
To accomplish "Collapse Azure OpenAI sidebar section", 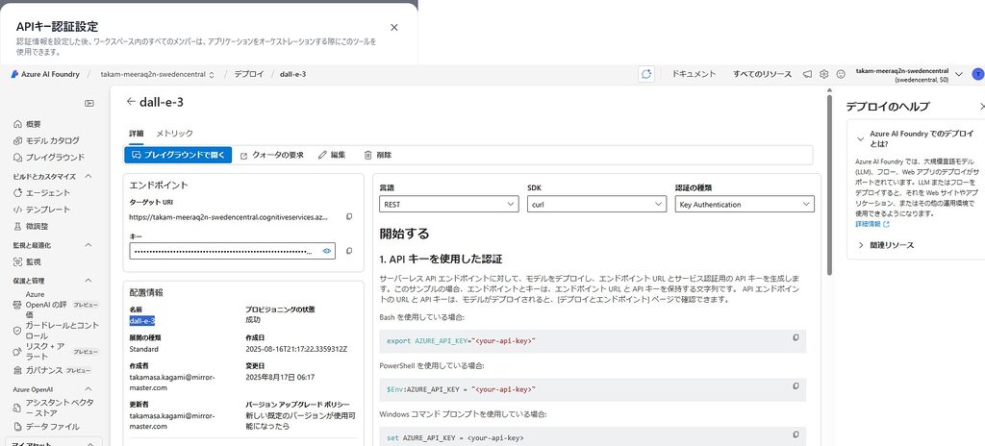I will [88, 389].
